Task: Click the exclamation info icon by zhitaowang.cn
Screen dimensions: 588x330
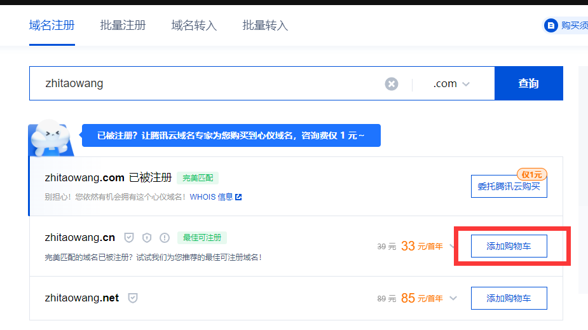Action: tap(164, 237)
